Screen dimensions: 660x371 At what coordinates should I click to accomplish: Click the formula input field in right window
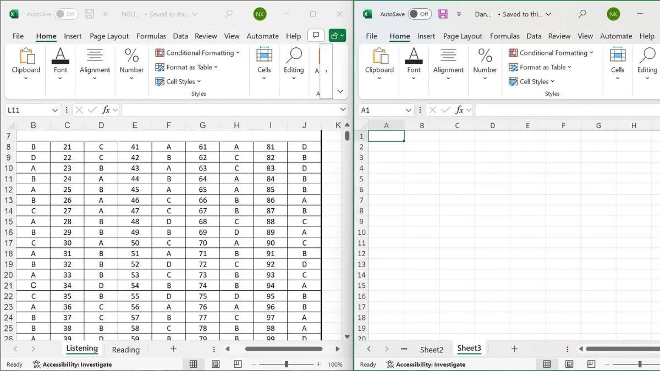[x=568, y=110]
